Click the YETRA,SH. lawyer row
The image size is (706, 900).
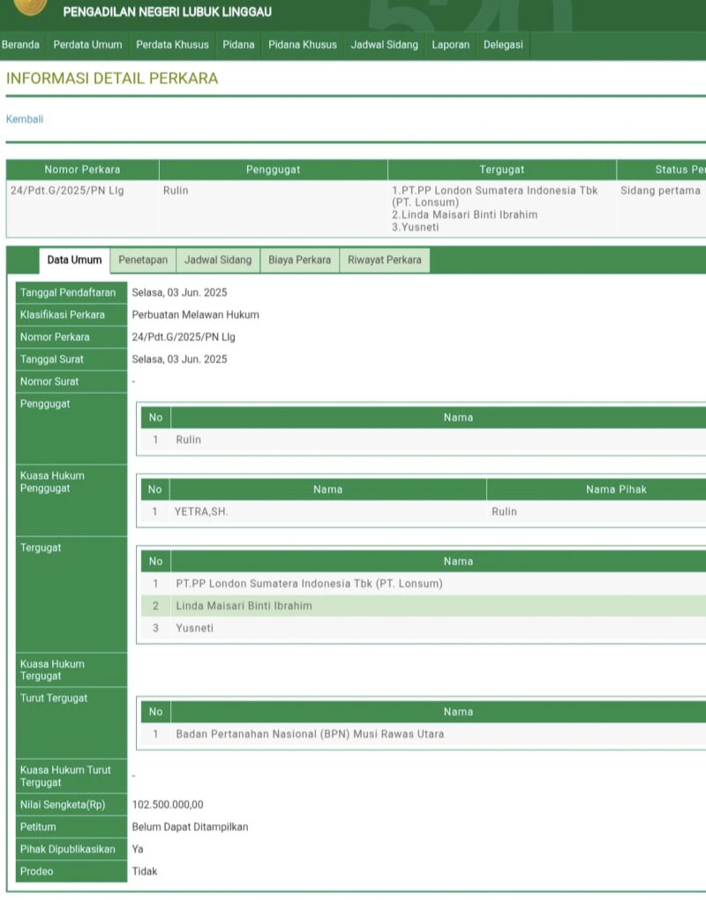[x=201, y=511]
